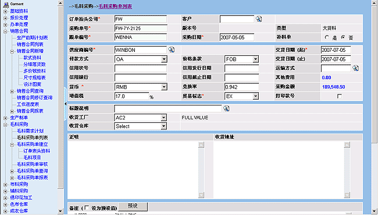Expand the 毛料采购单报表 tree node
378x215 pixels.
[x=12, y=178]
